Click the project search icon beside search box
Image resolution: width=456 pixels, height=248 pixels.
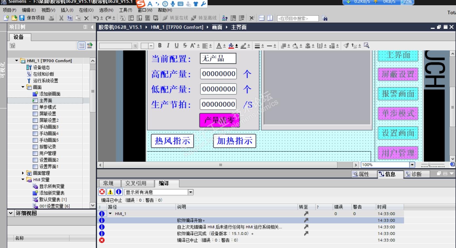325,18
